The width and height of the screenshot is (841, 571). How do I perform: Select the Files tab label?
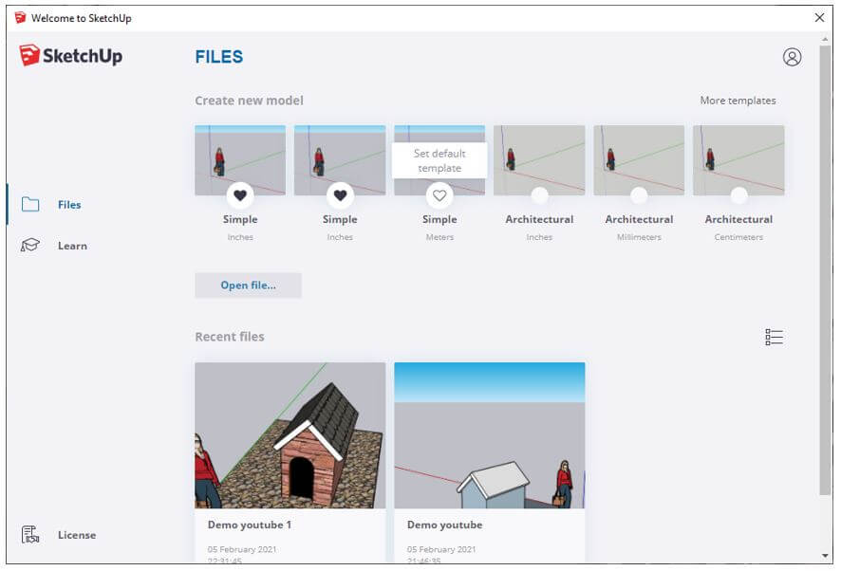tap(69, 205)
